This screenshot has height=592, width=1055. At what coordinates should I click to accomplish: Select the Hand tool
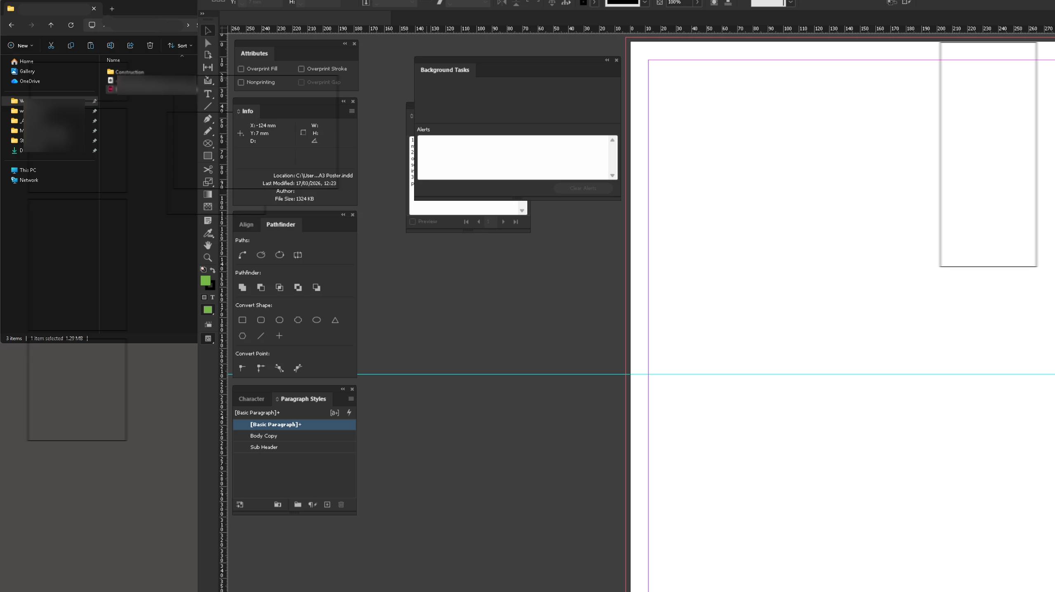pos(208,245)
